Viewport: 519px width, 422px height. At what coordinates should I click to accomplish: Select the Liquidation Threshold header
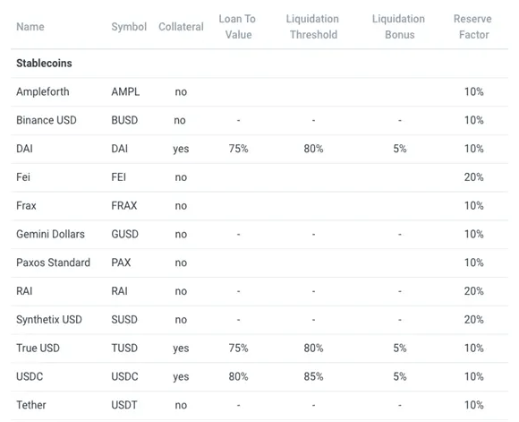[313, 27]
